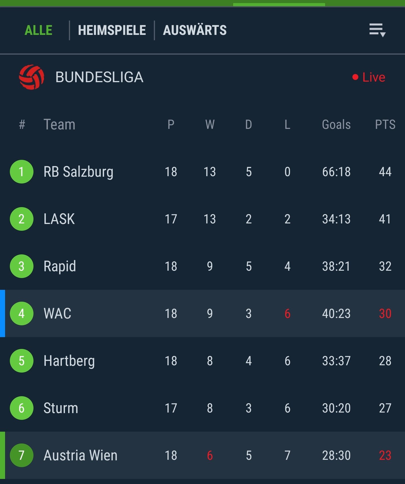
Task: Switch to the AUSWÄRTS tab
Action: coord(195,30)
